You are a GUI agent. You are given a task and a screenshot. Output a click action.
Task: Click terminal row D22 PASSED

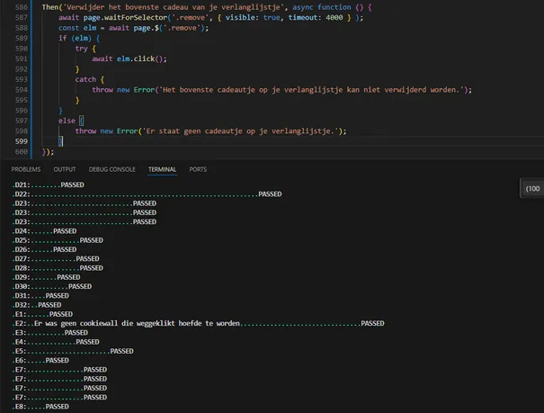[x=147, y=194]
